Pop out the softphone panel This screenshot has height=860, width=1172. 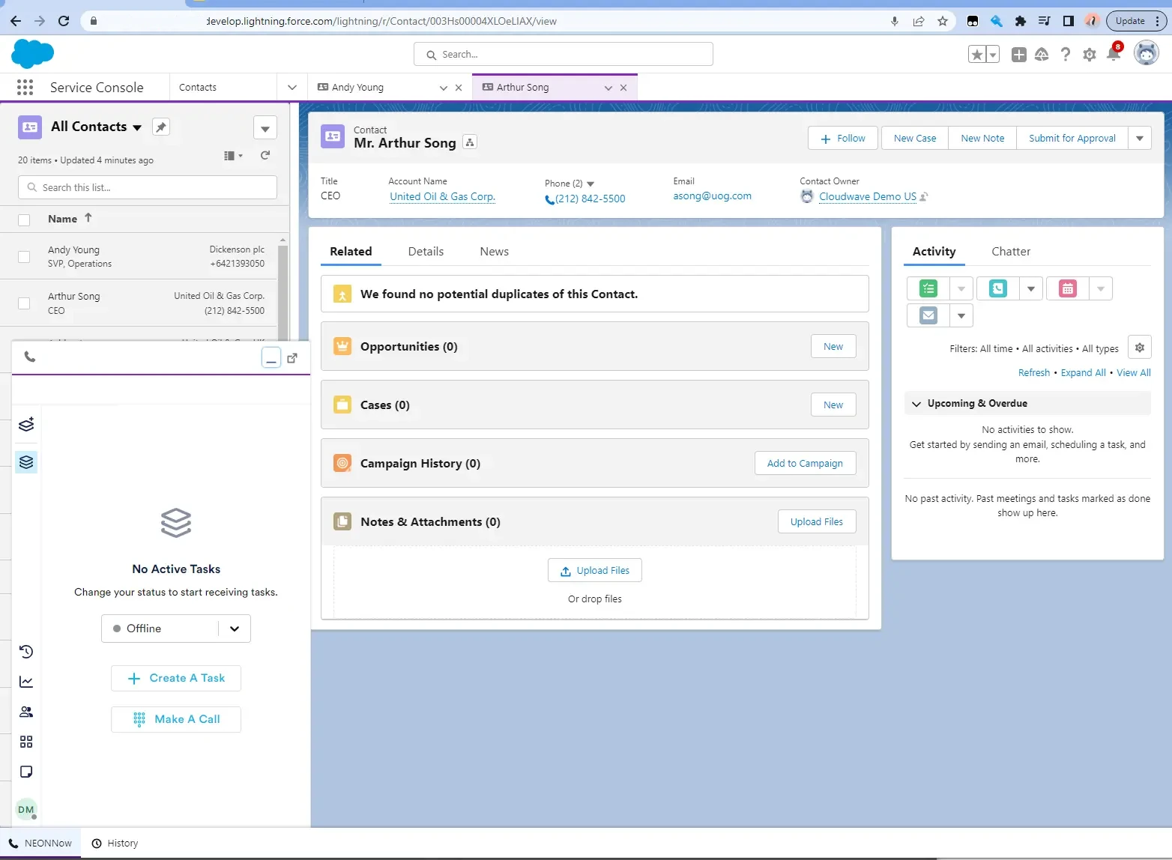click(292, 357)
